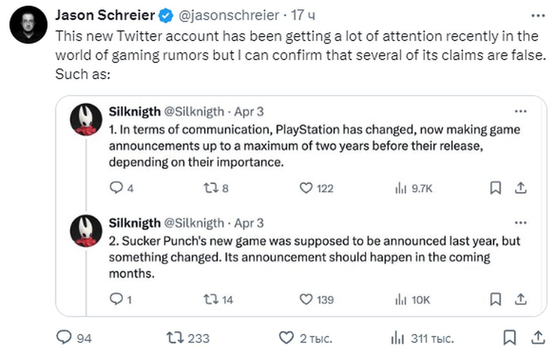The height and width of the screenshot is (357, 555).
Task: Like the first Silknigth tweet with 122 likes
Action: click(x=306, y=188)
